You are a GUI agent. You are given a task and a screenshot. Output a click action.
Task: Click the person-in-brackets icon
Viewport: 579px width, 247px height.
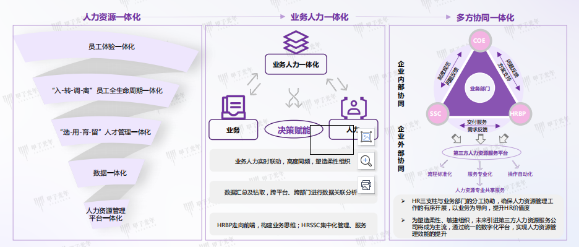point(353,107)
